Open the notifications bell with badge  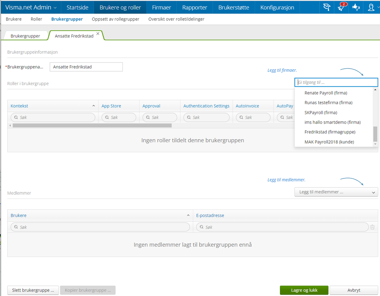[x=342, y=7]
